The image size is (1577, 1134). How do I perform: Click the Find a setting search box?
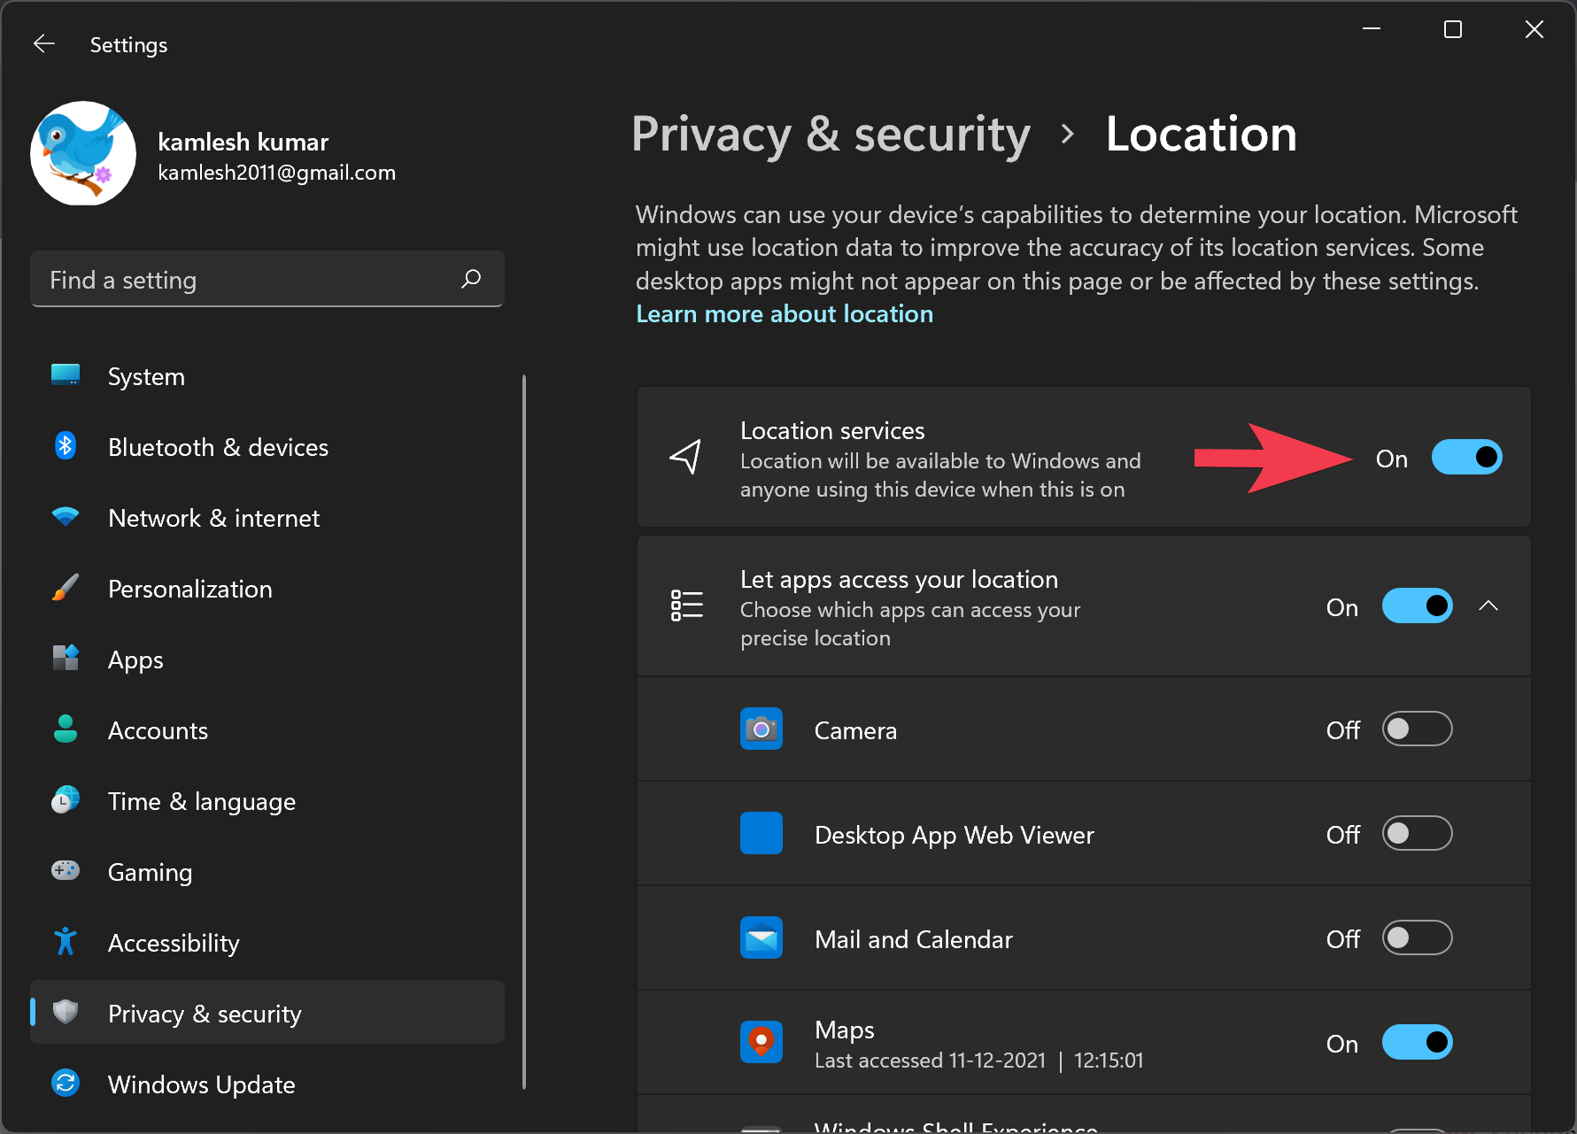pyautogui.click(x=267, y=279)
